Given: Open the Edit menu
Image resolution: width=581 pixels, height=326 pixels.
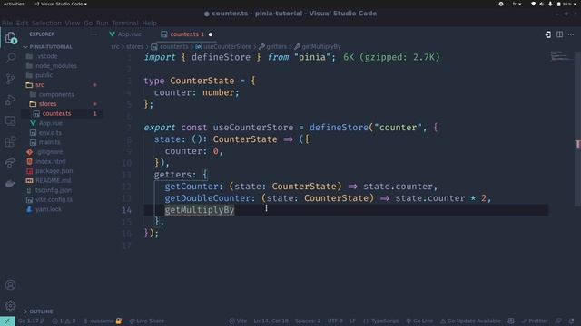Looking at the screenshot, I should (22, 23).
